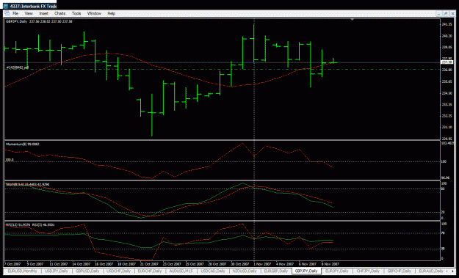The width and height of the screenshot is (459, 278).
Task: Click the 1 Nov 2007 date label
Action: [261, 263]
